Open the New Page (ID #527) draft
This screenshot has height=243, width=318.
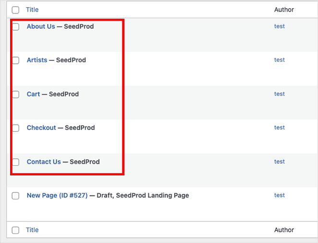[57, 195]
